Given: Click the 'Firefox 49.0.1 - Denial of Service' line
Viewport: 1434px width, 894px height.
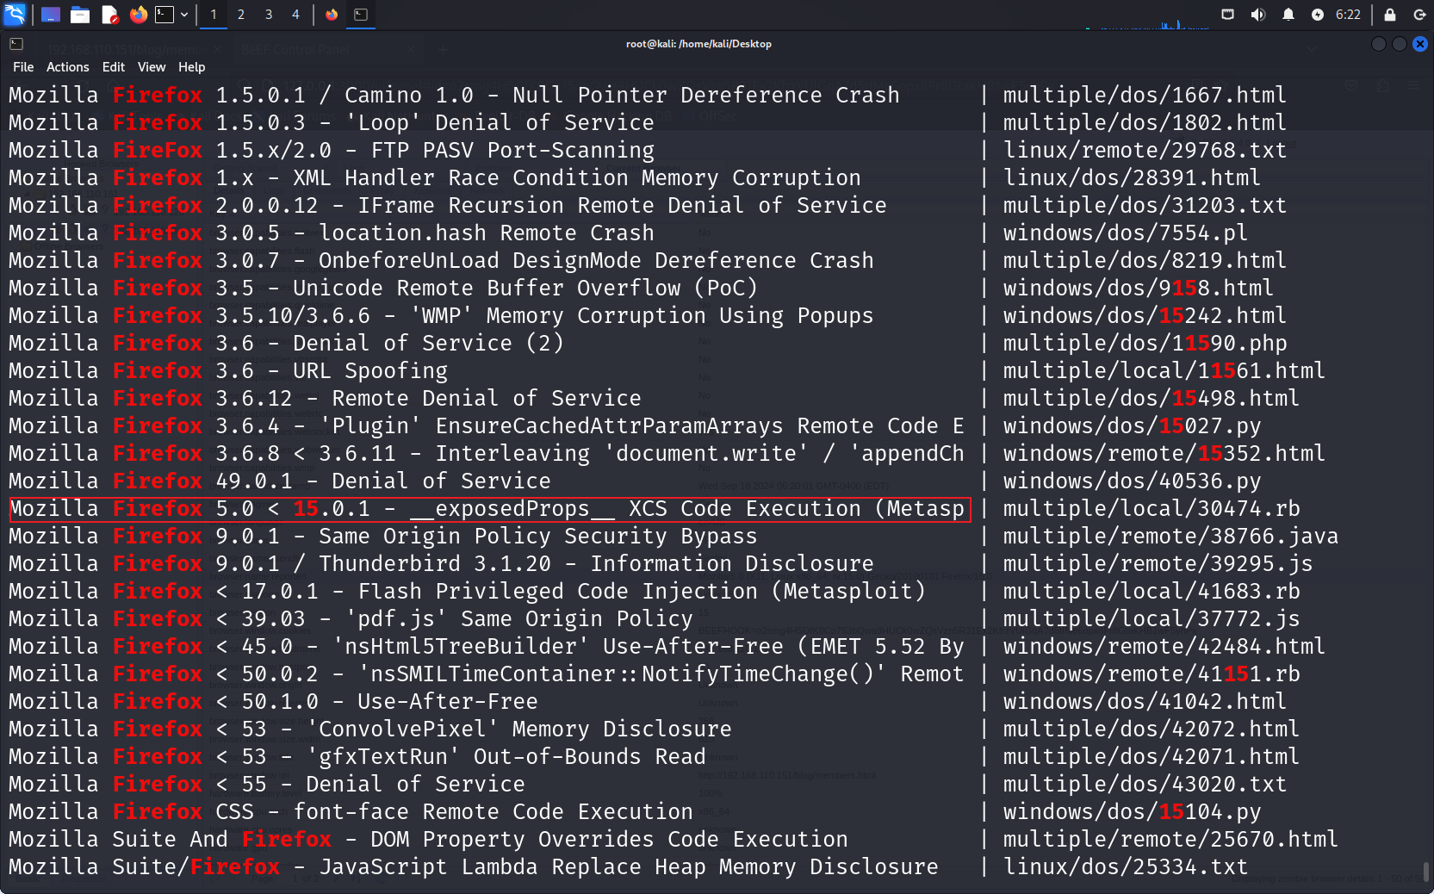Looking at the screenshot, I should click(x=280, y=481).
